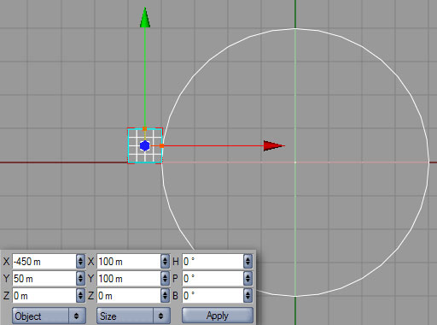Image resolution: width=437 pixels, height=325 pixels.
Task: Click the orange handle on the square's top edge
Action: click(144, 129)
